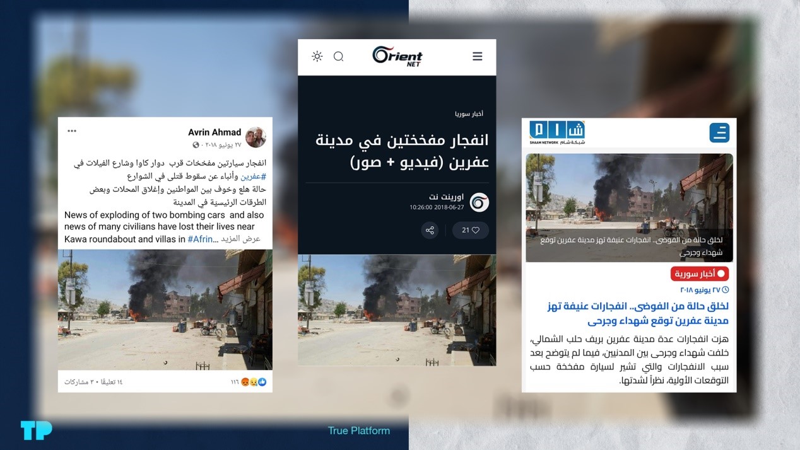Screen dimensions: 800x450
Task: Click the Orient Net logo
Action: (397, 55)
